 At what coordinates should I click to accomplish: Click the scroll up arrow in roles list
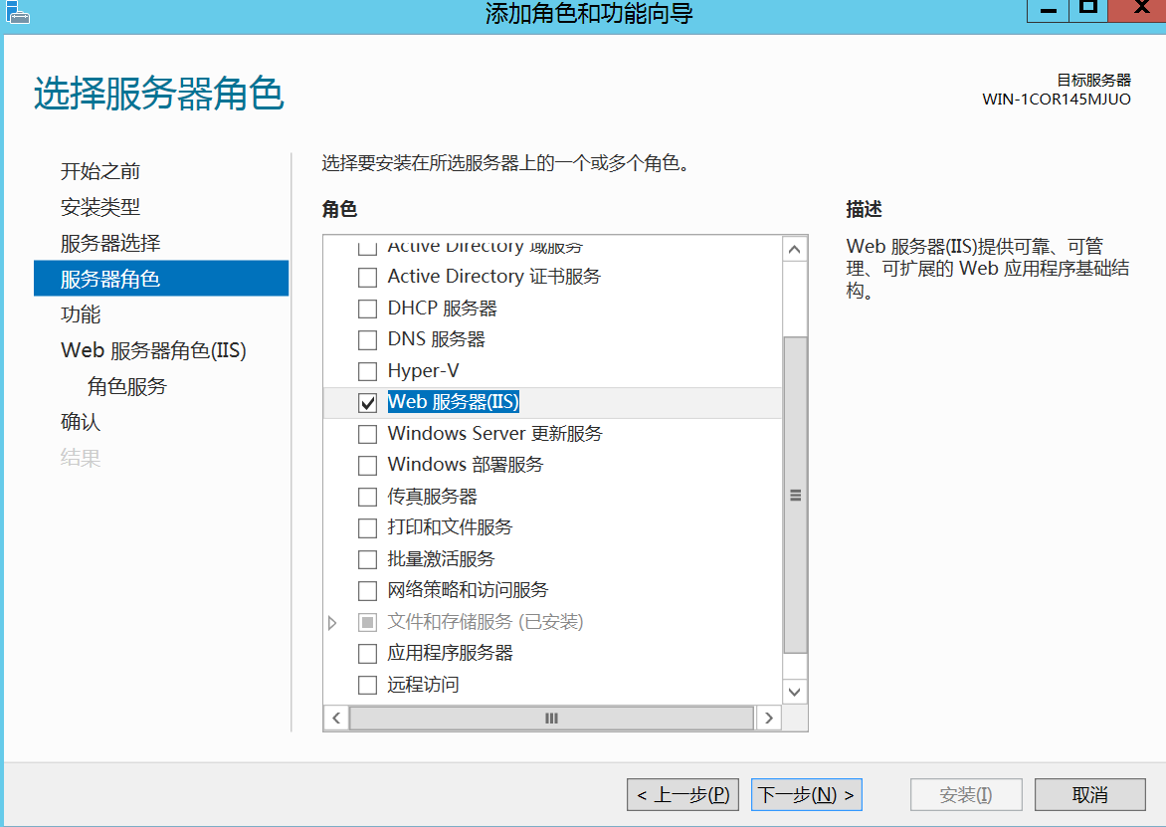tap(795, 249)
